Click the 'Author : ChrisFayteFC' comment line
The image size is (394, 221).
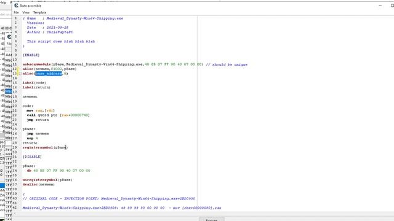[x=50, y=32]
